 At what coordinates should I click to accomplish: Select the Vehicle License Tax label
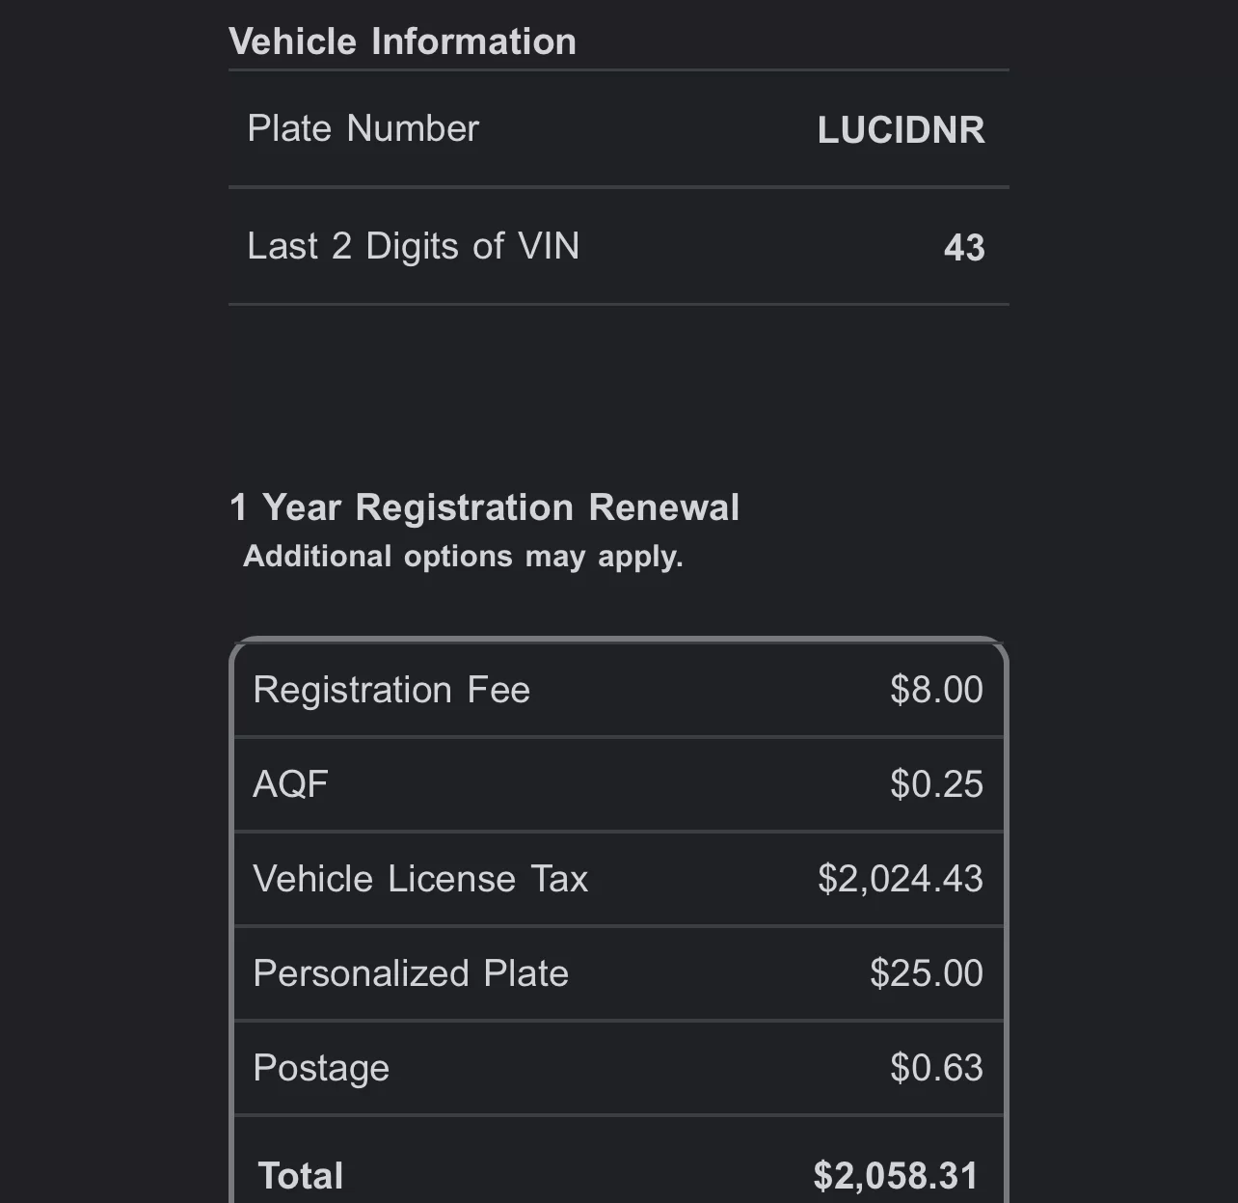click(x=420, y=879)
